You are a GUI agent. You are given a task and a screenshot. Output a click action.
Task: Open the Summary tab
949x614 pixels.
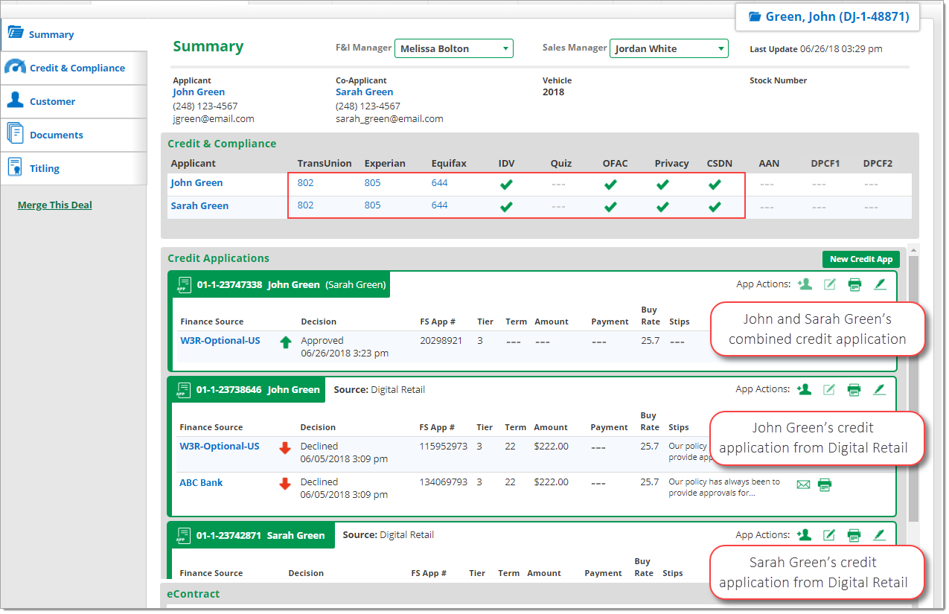74,34
